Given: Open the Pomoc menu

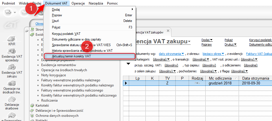Looking at the screenshot, I should (112, 3).
